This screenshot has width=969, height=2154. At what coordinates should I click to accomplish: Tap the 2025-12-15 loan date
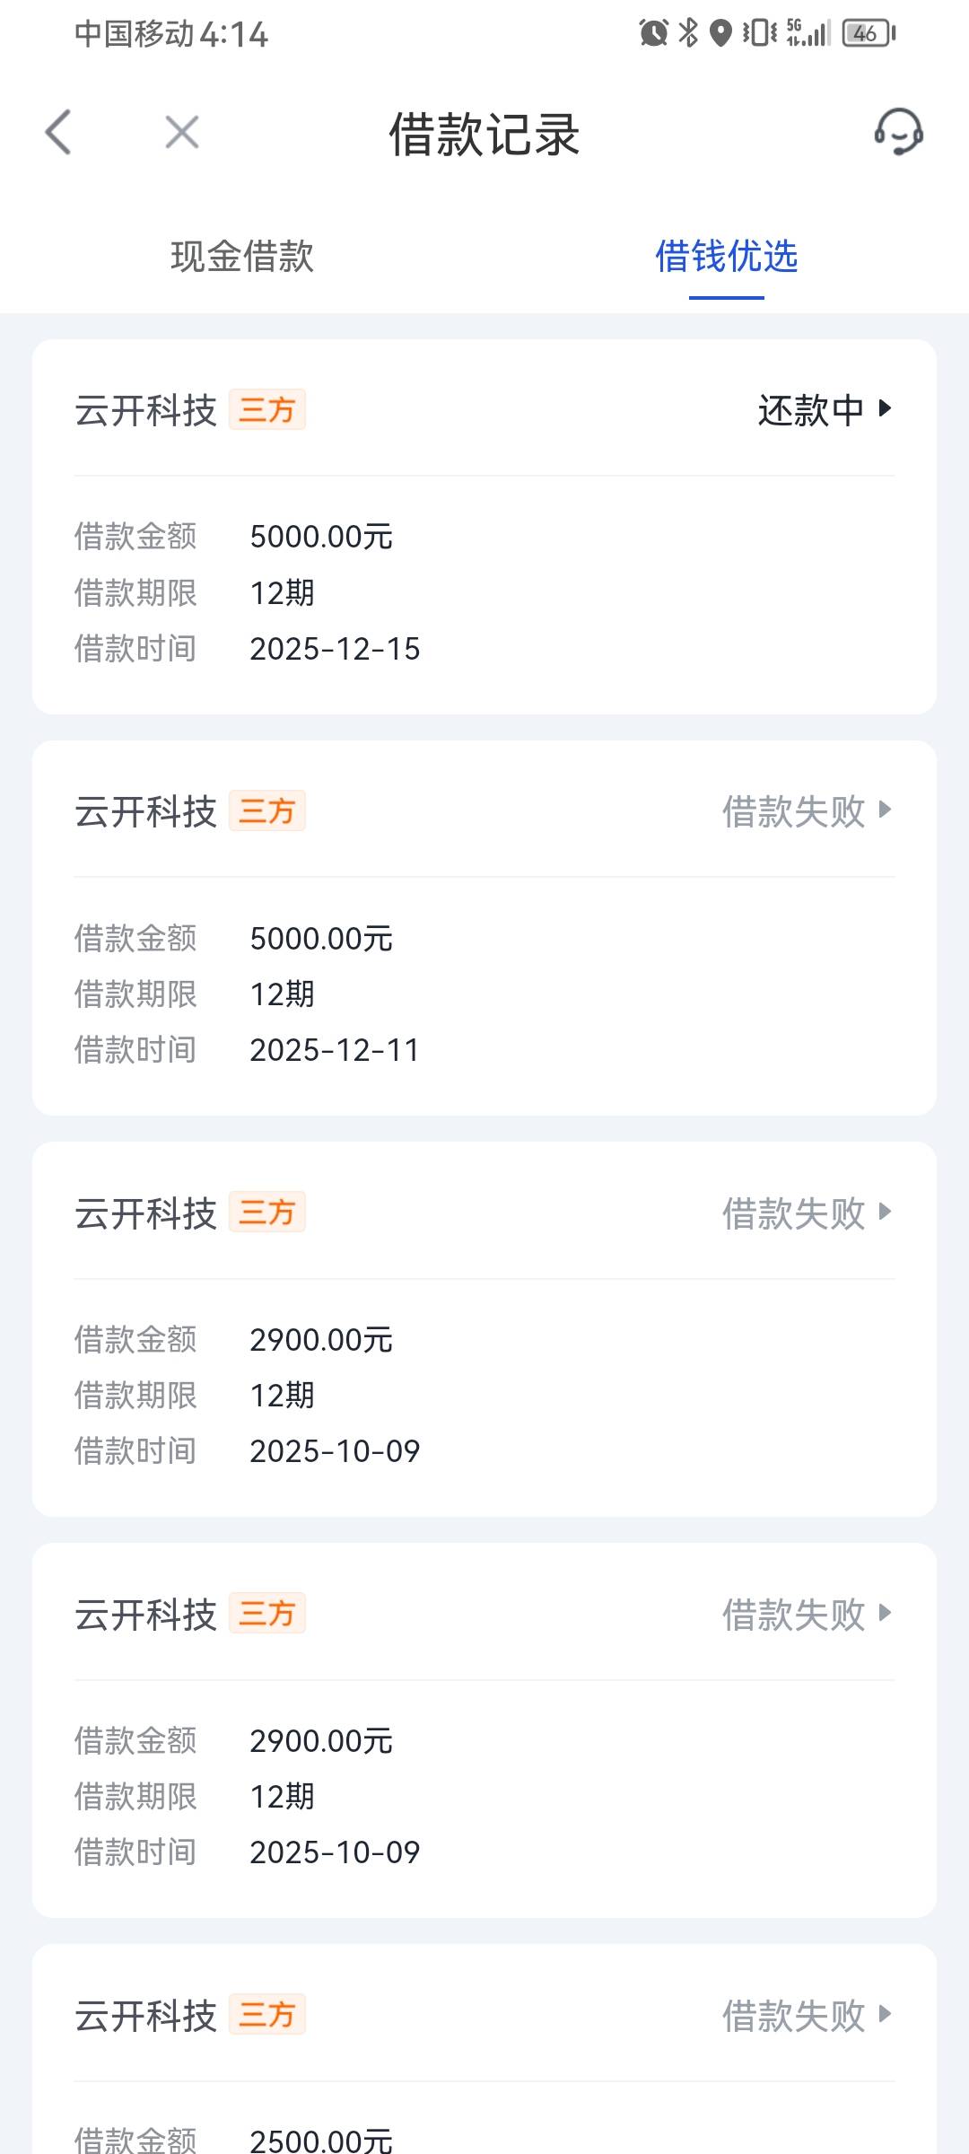click(x=335, y=649)
